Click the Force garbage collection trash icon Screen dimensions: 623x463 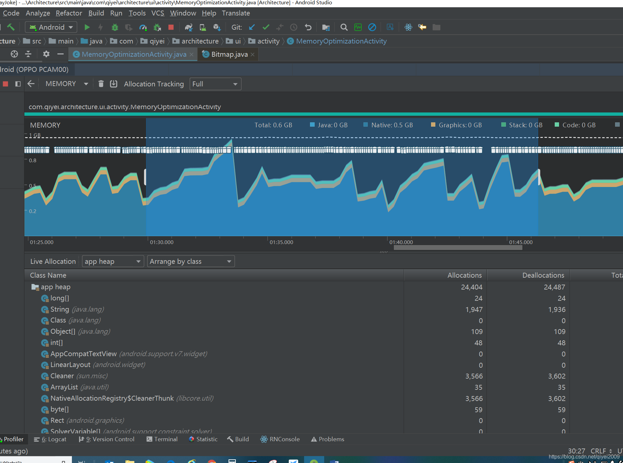(x=101, y=84)
